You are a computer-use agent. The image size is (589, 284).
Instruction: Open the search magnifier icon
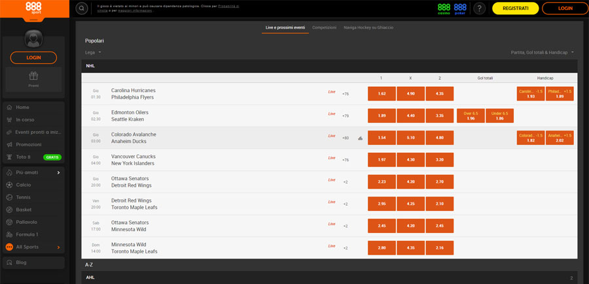(x=82, y=8)
